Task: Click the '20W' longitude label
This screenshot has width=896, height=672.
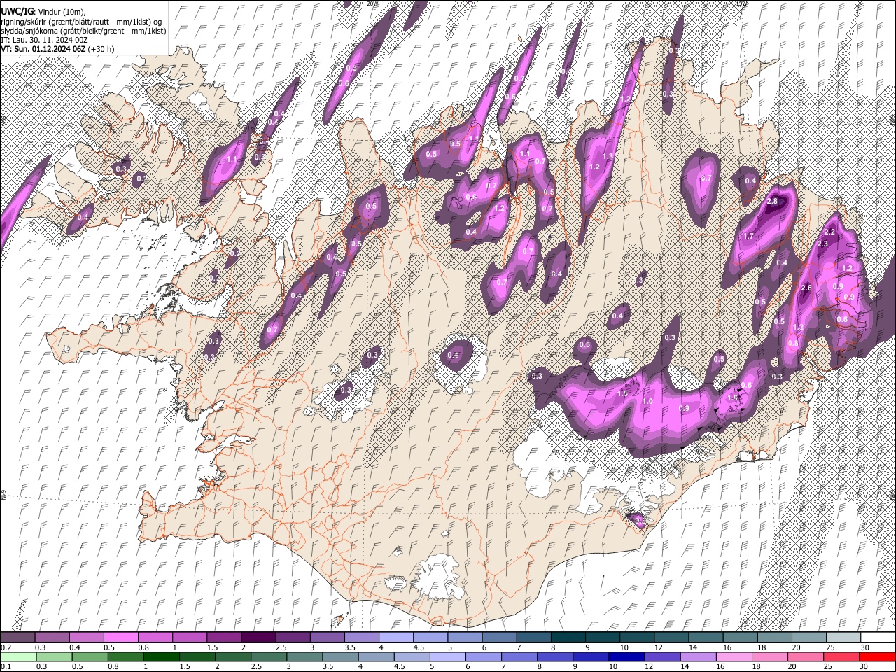Action: point(372,3)
